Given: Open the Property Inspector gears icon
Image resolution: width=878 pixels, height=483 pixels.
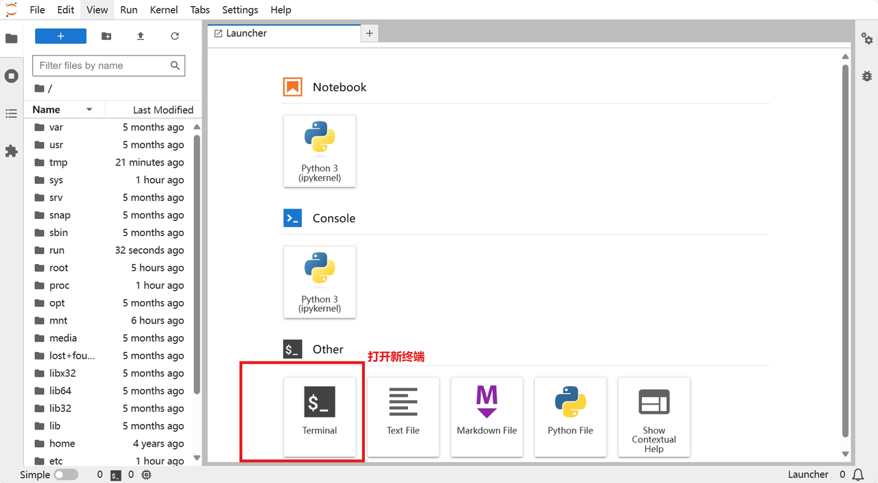Looking at the screenshot, I should coord(867,38).
